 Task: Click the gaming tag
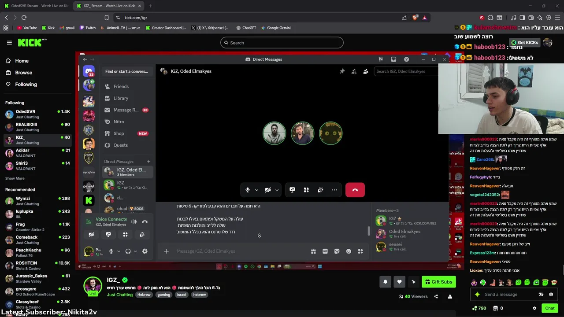click(164, 295)
